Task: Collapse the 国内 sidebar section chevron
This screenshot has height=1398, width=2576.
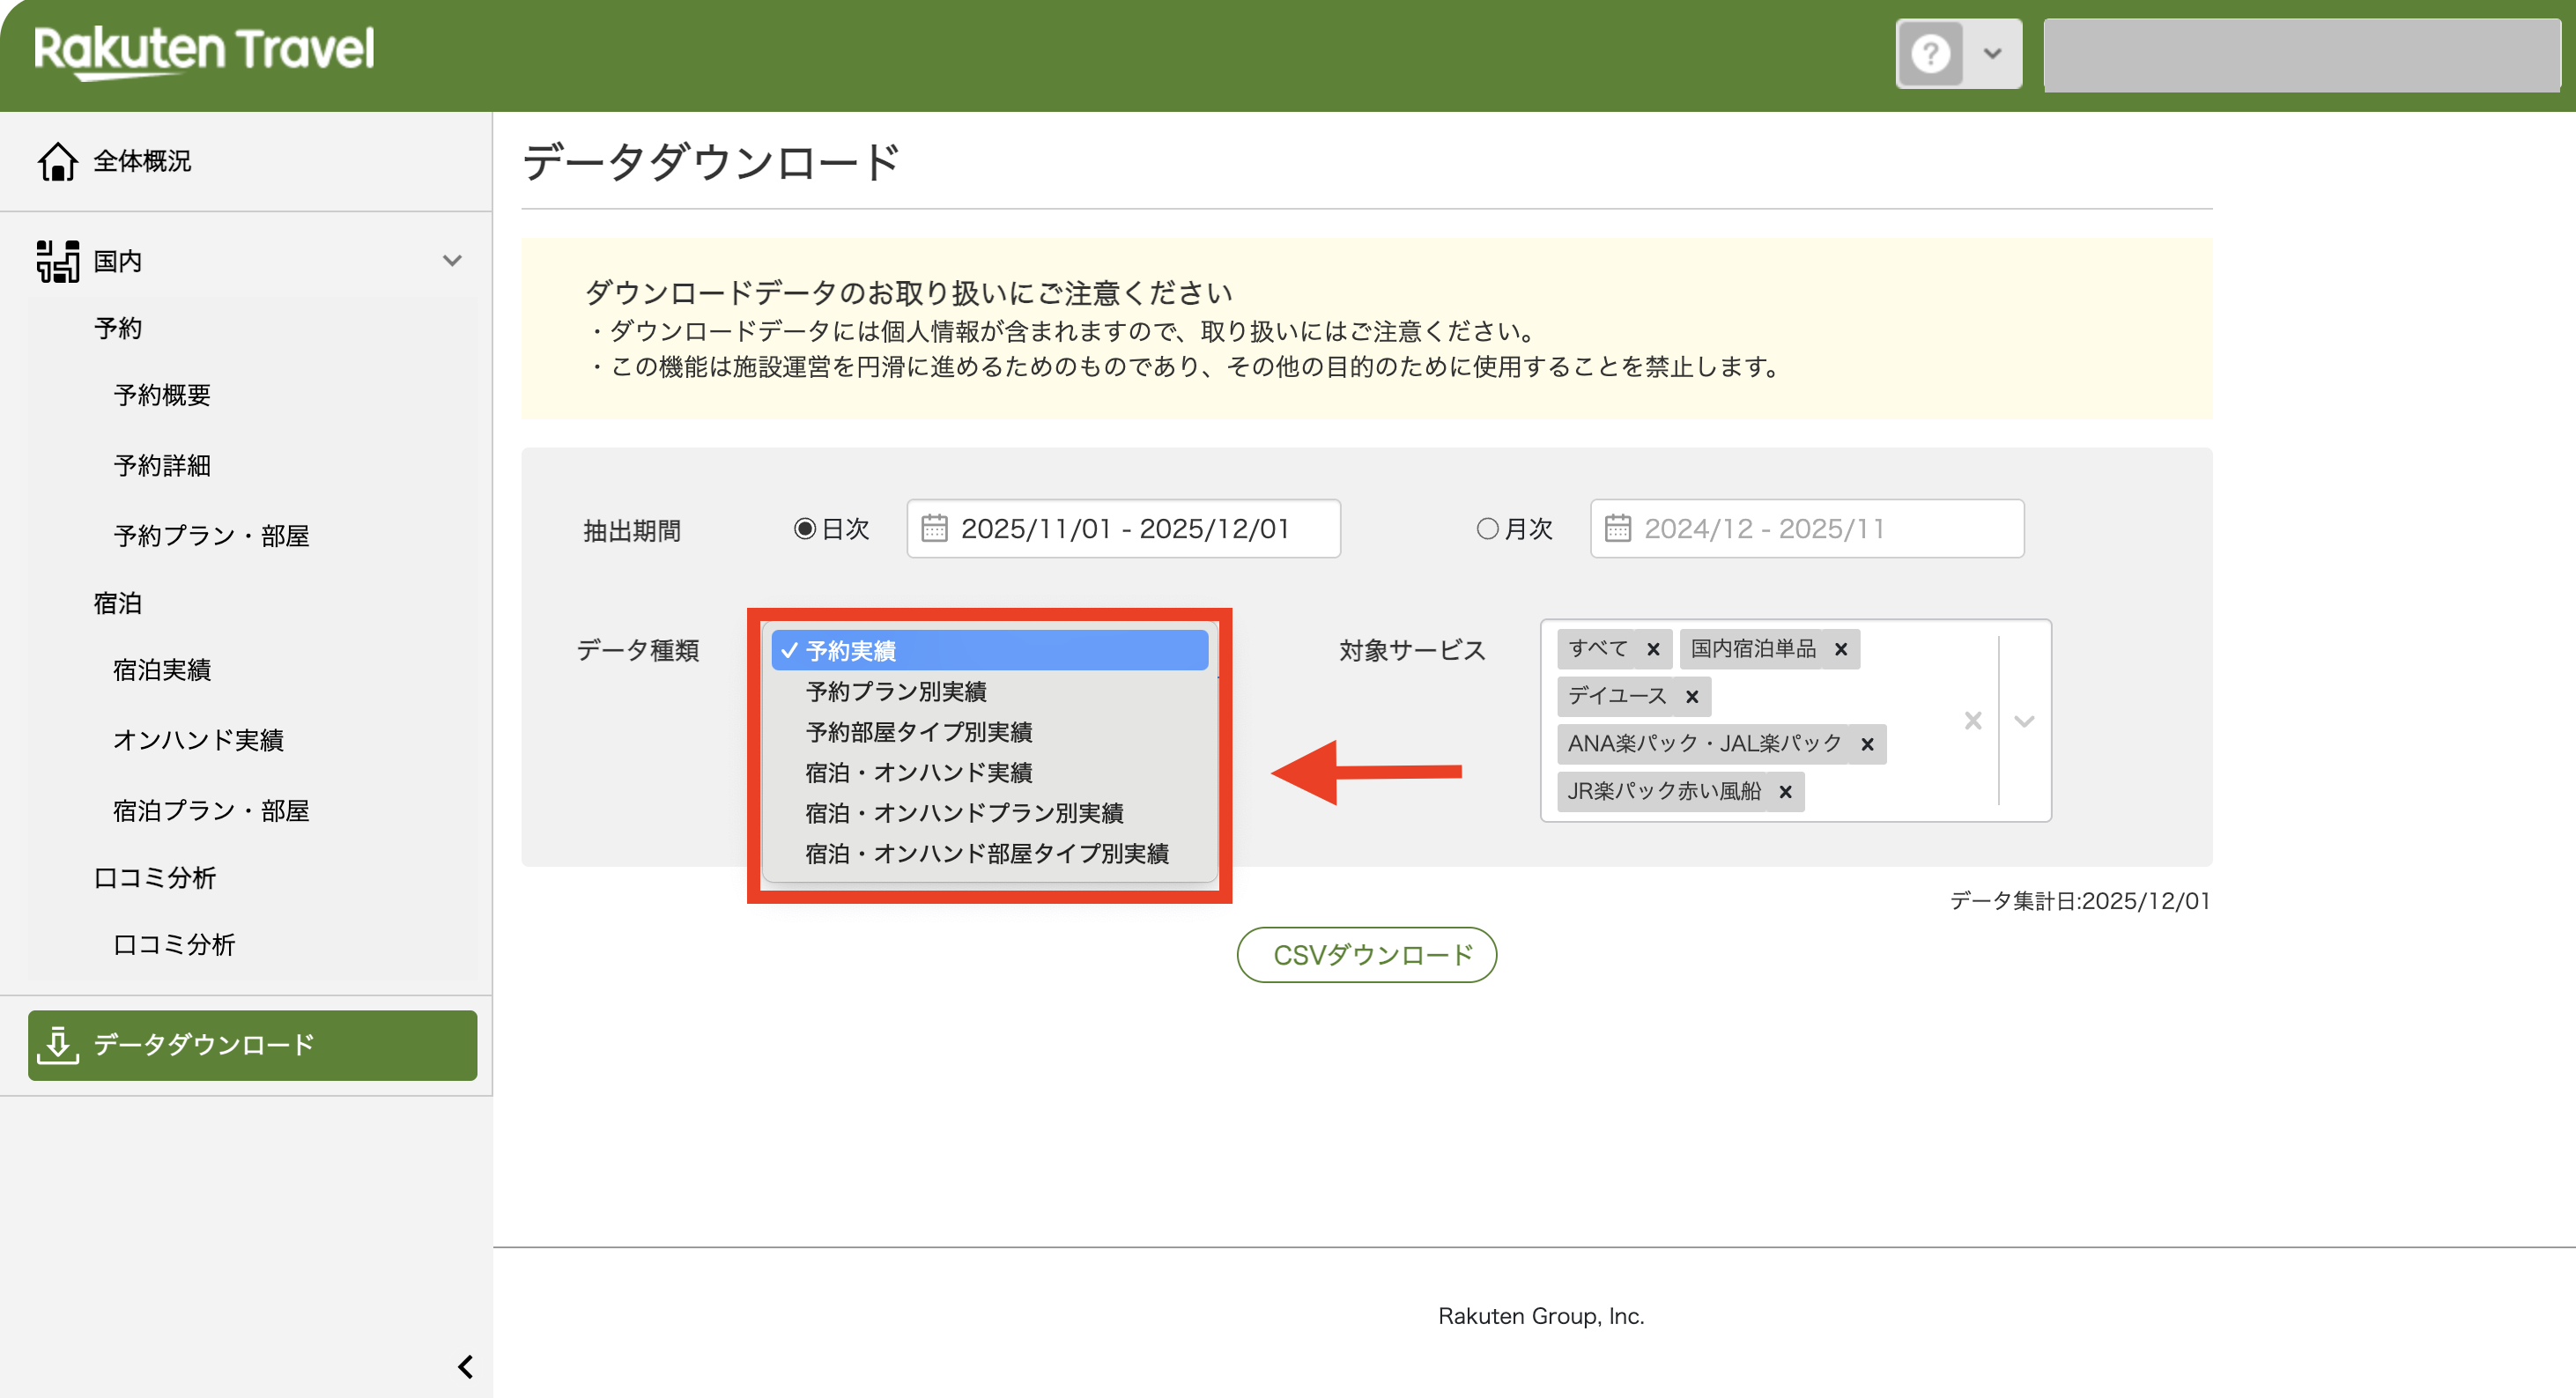Action: (x=452, y=261)
